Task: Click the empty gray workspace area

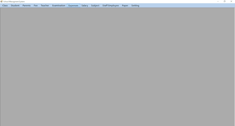Action: coord(117,67)
